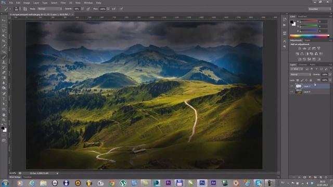333x187 pixels.
Task: Open the Essentials workspace switcher
Action: (319, 9)
